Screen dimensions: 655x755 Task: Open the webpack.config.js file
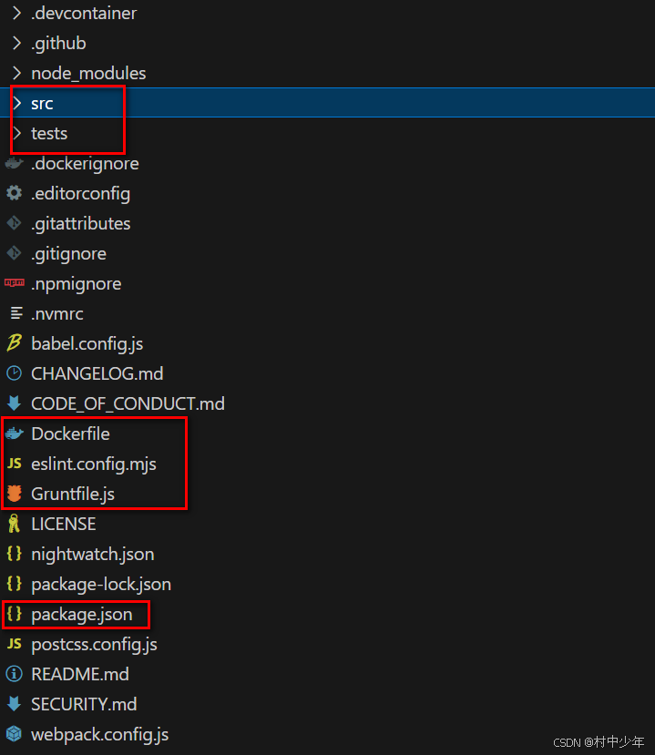99,735
